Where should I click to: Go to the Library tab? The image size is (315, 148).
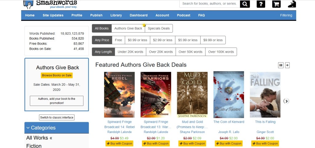pyautogui.click(x=116, y=15)
